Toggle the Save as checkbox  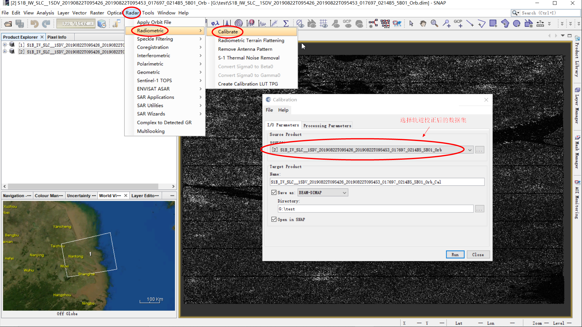point(274,192)
